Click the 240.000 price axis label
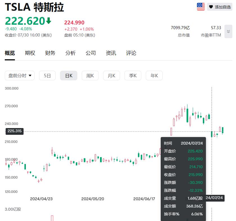Image resolution: width=236 pixels, height=221 pixels. [x=12, y=124]
